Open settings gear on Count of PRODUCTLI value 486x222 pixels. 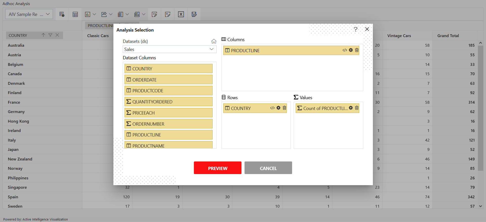pos(351,108)
